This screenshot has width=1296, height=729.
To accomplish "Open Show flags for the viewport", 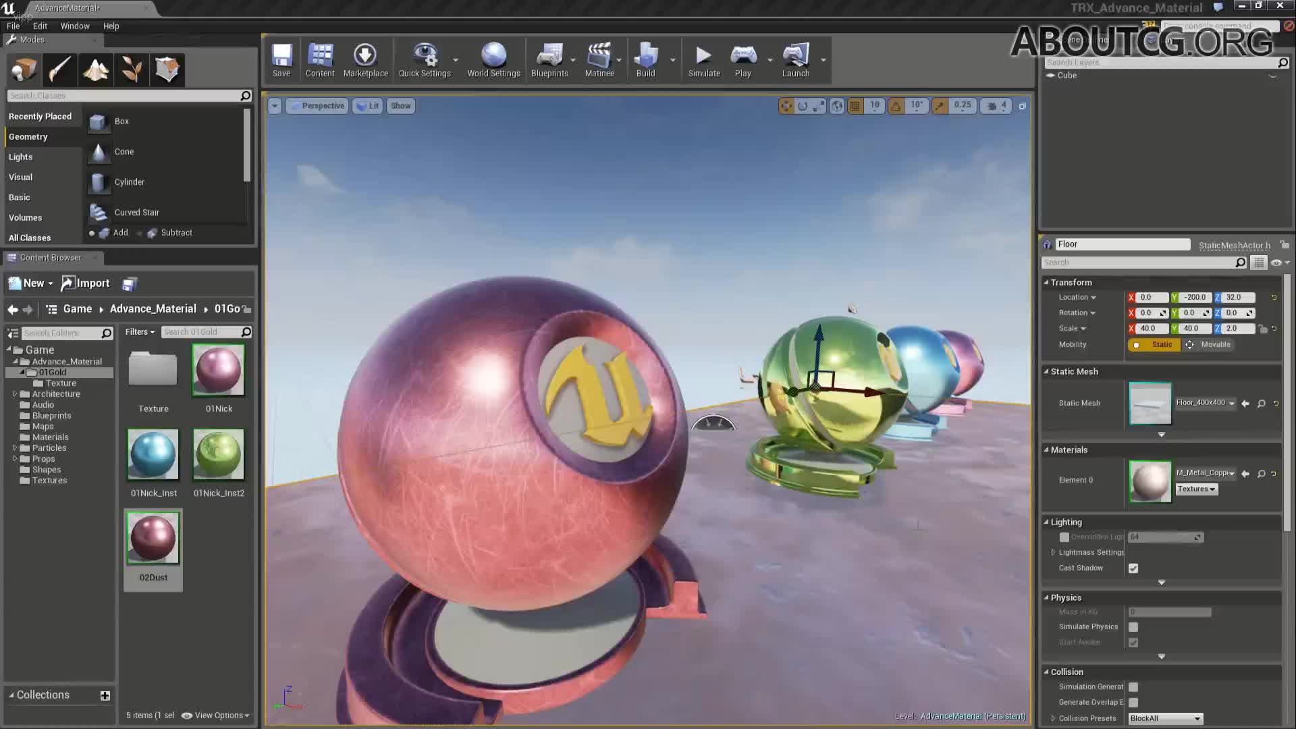I will point(400,106).
